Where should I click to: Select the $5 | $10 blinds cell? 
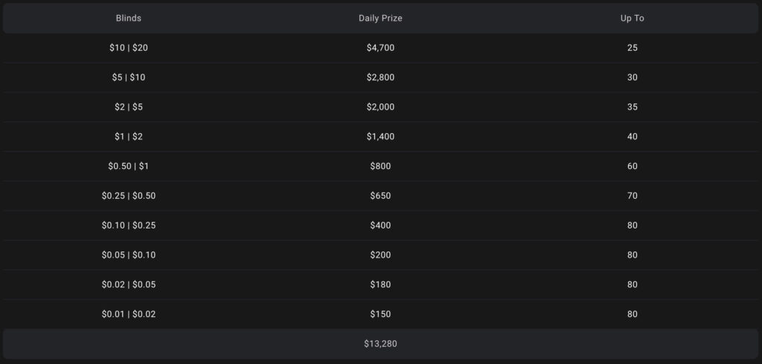click(x=129, y=77)
